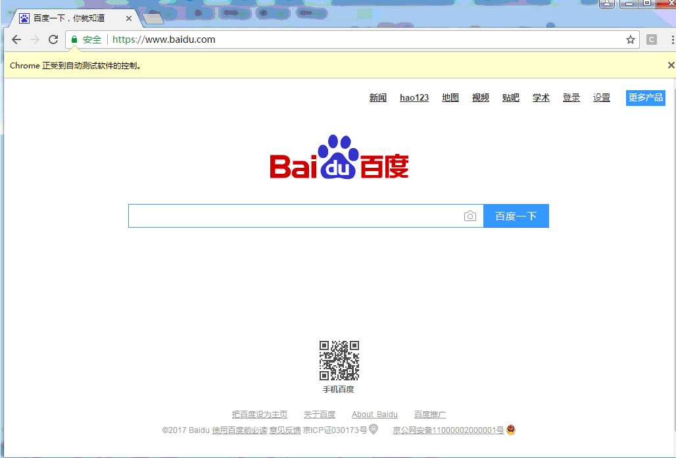Open the About Baidu link
The height and width of the screenshot is (458, 676).
(375, 415)
